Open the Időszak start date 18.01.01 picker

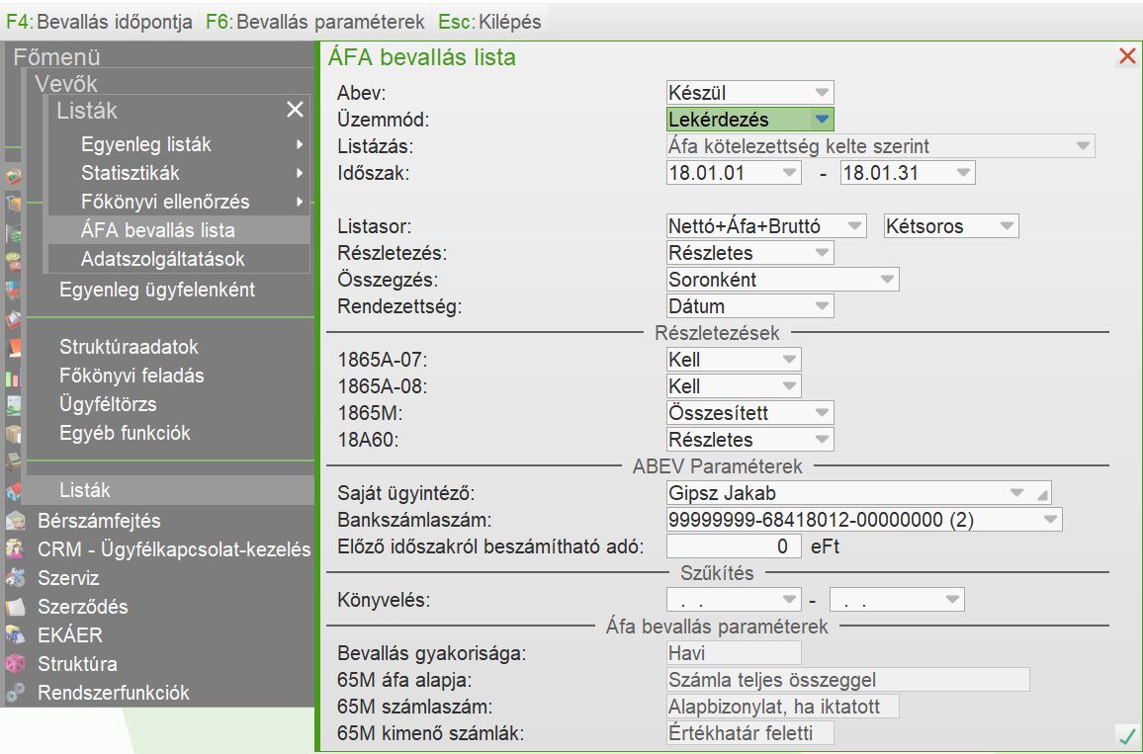pyautogui.click(x=789, y=173)
